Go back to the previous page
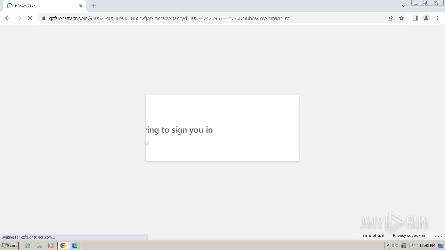Screen dimensions: 445x250 [x=8, y=18]
